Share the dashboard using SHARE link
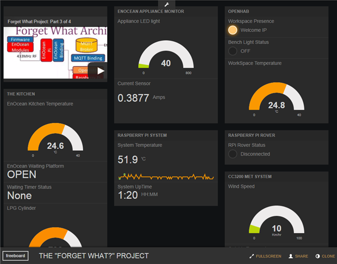This screenshot has height=264, width=337. pos(301,256)
